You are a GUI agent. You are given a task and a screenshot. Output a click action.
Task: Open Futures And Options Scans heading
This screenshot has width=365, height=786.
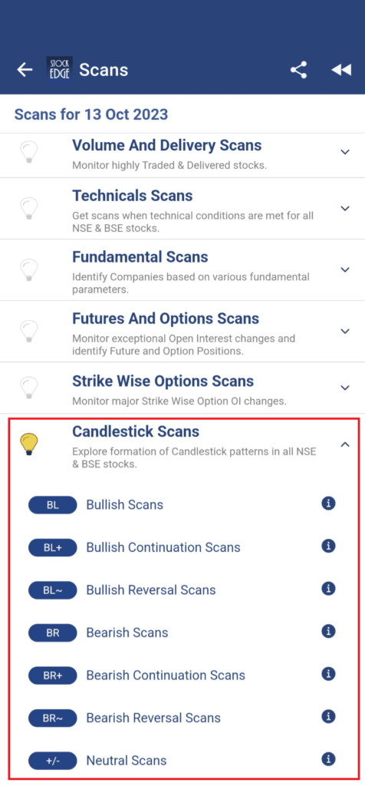(x=166, y=319)
